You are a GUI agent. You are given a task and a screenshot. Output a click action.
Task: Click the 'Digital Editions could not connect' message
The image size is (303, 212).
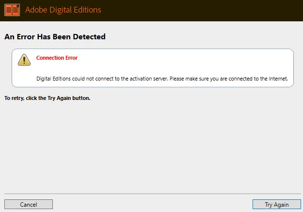pyautogui.click(x=162, y=79)
